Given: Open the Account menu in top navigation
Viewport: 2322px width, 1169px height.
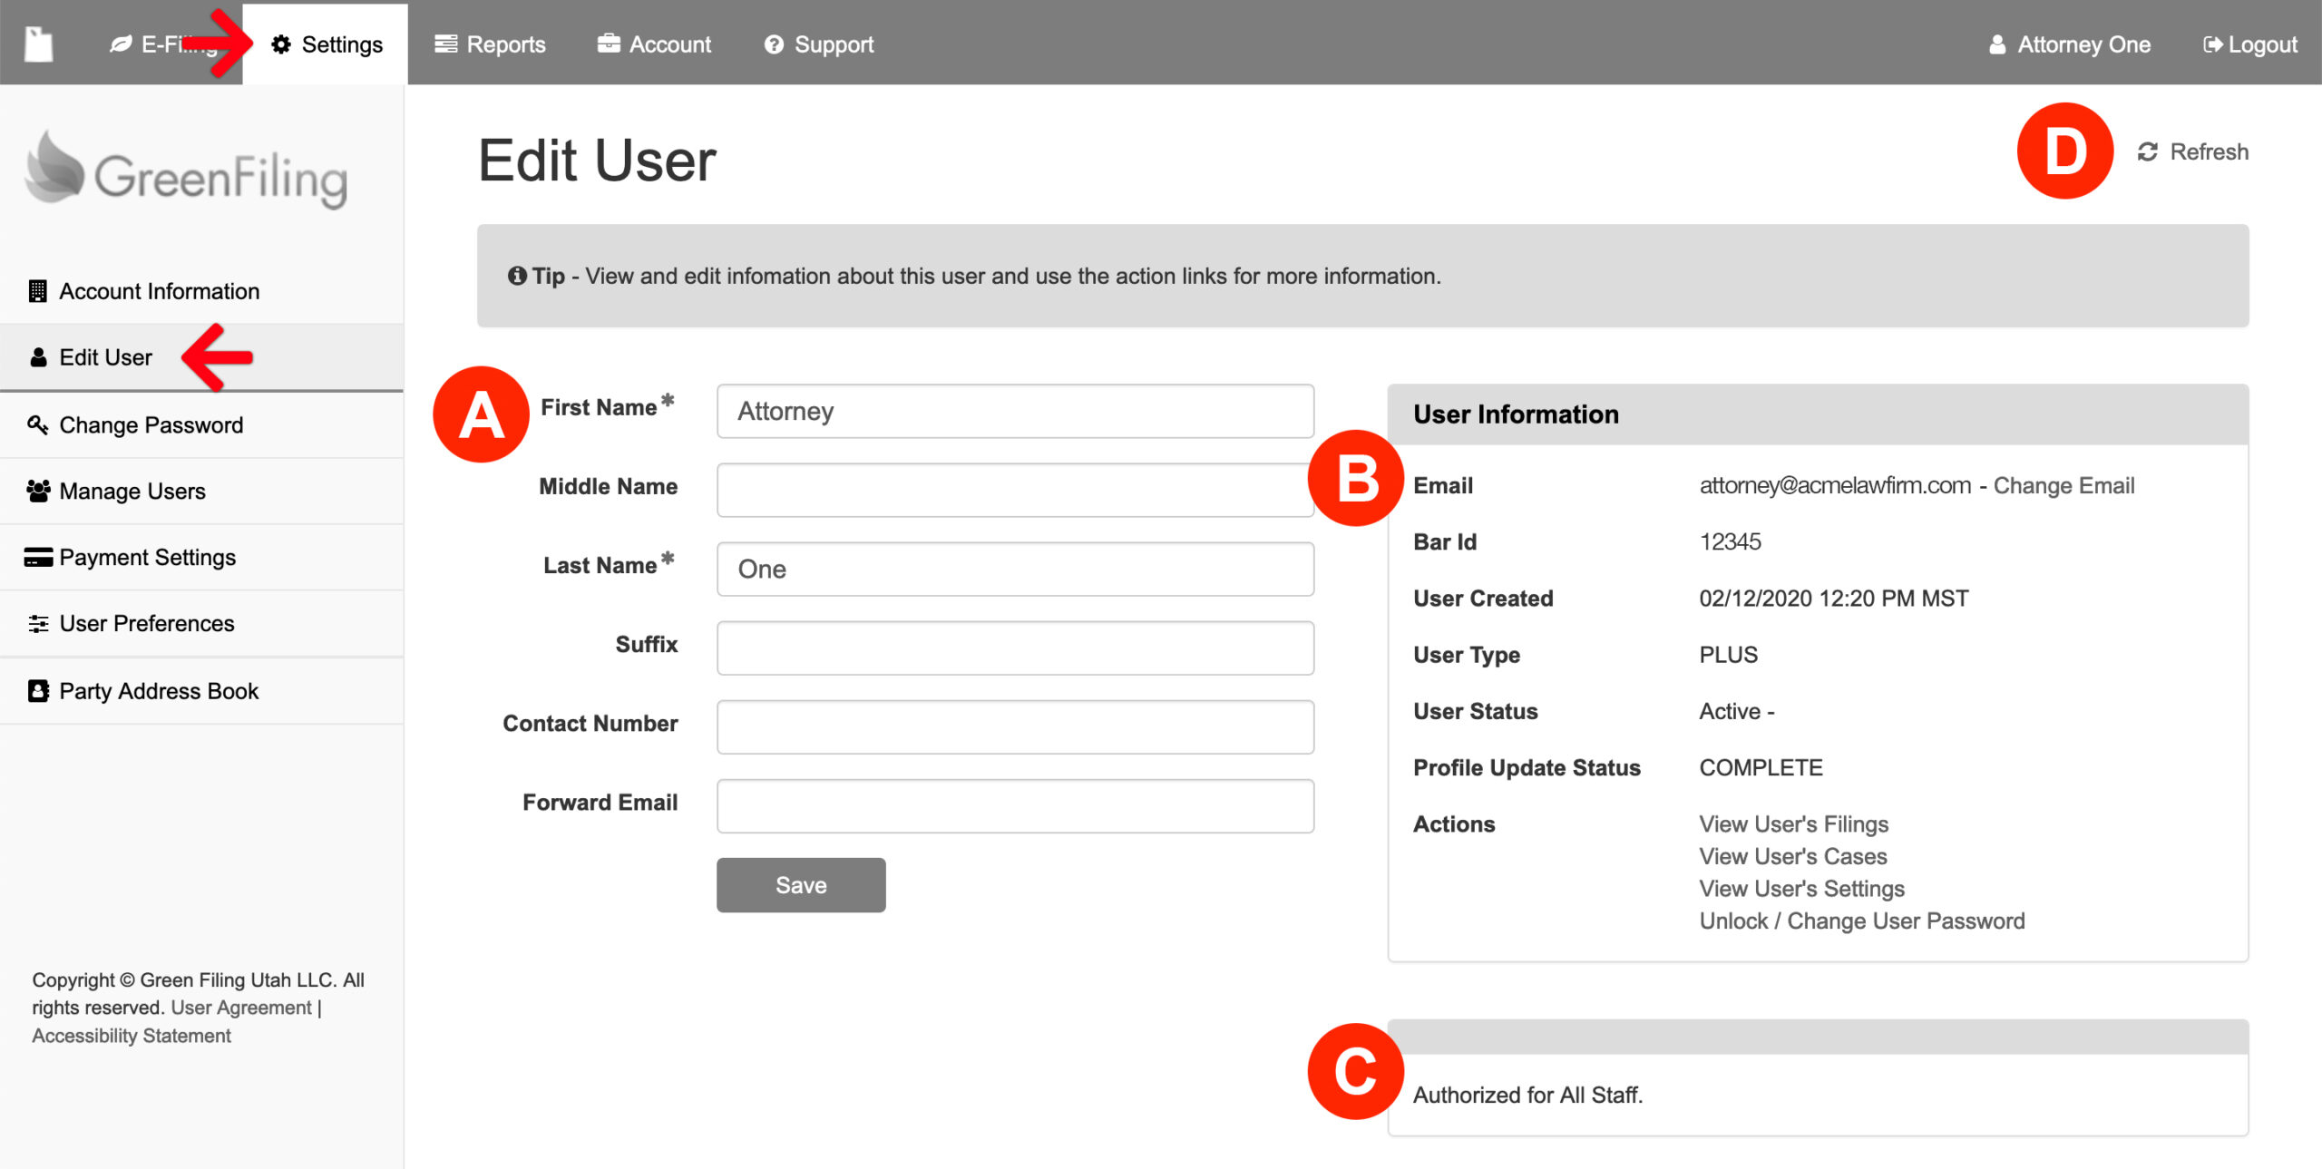Looking at the screenshot, I should (x=654, y=44).
